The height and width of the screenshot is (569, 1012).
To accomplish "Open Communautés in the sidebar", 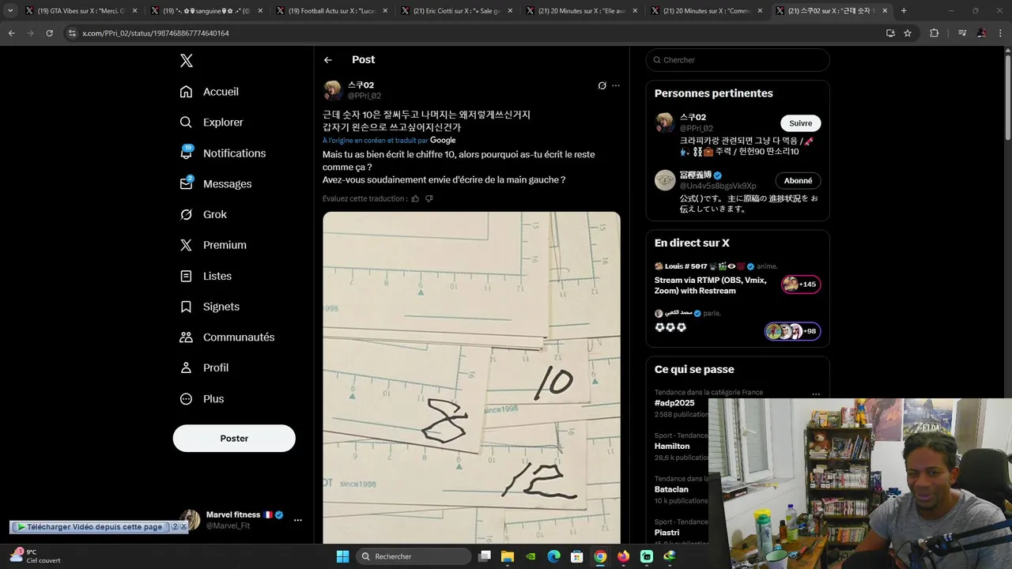I will pos(227,337).
